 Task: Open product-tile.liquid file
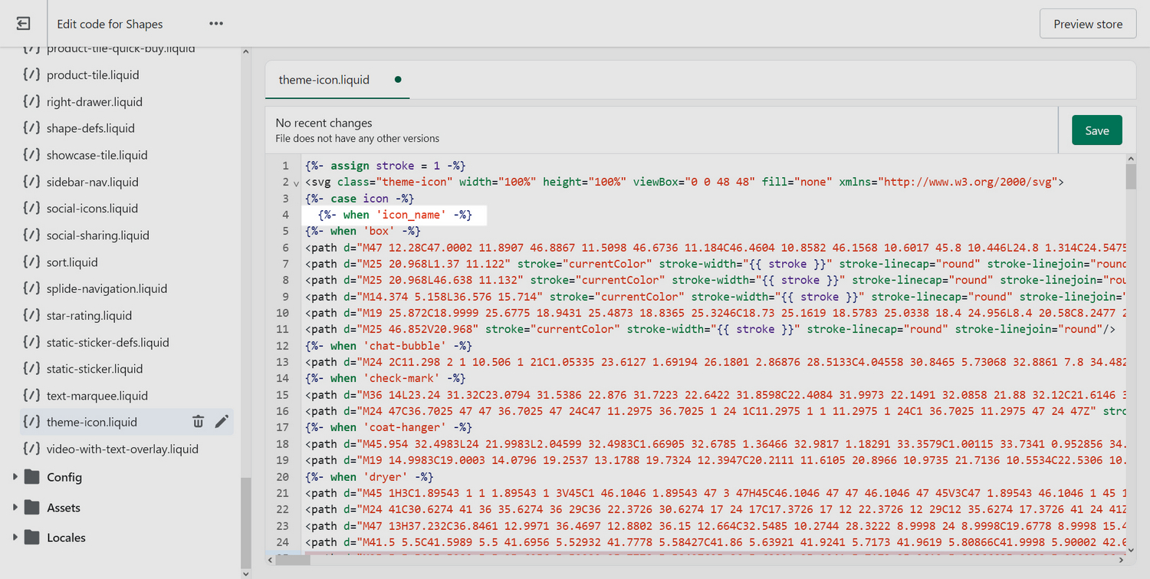[x=93, y=74]
